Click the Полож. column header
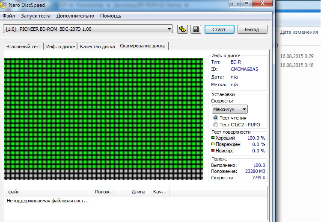 pos(102,192)
